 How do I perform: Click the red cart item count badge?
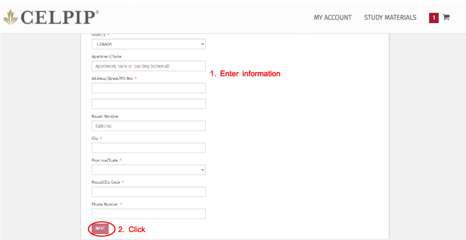click(x=434, y=18)
